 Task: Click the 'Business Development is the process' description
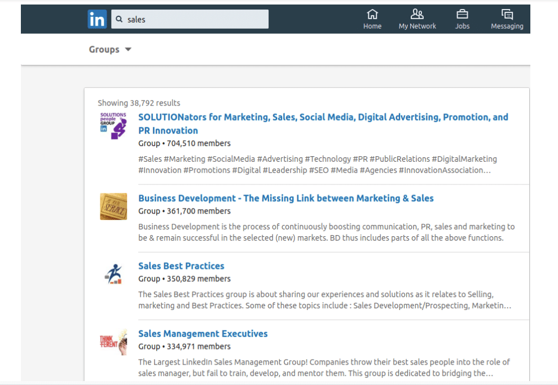[x=326, y=232]
